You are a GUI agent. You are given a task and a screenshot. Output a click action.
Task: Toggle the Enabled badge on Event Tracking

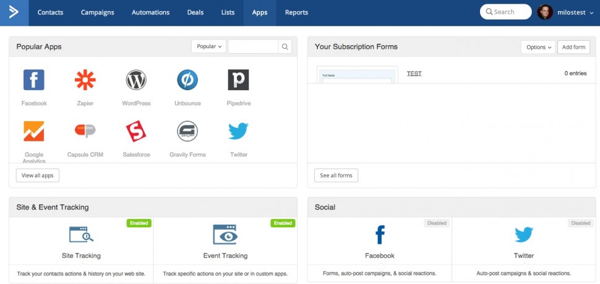pos(283,223)
